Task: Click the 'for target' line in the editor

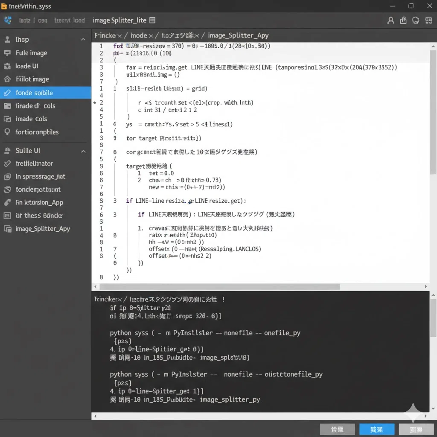Action: (163, 138)
